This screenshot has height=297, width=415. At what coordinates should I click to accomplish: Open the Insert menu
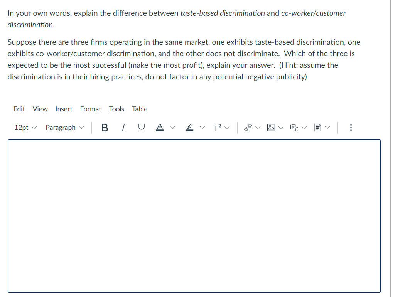pos(64,109)
